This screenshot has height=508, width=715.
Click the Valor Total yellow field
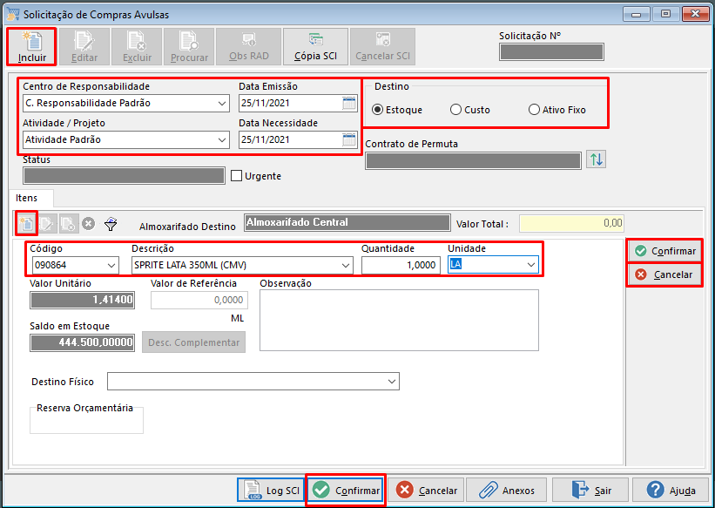coord(571,223)
